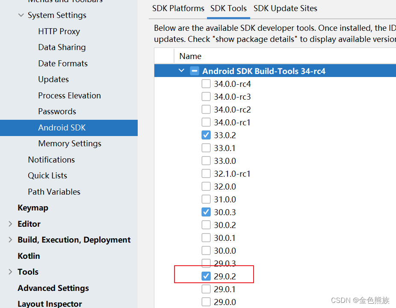Check build tools version 30.0.0

coord(206,251)
